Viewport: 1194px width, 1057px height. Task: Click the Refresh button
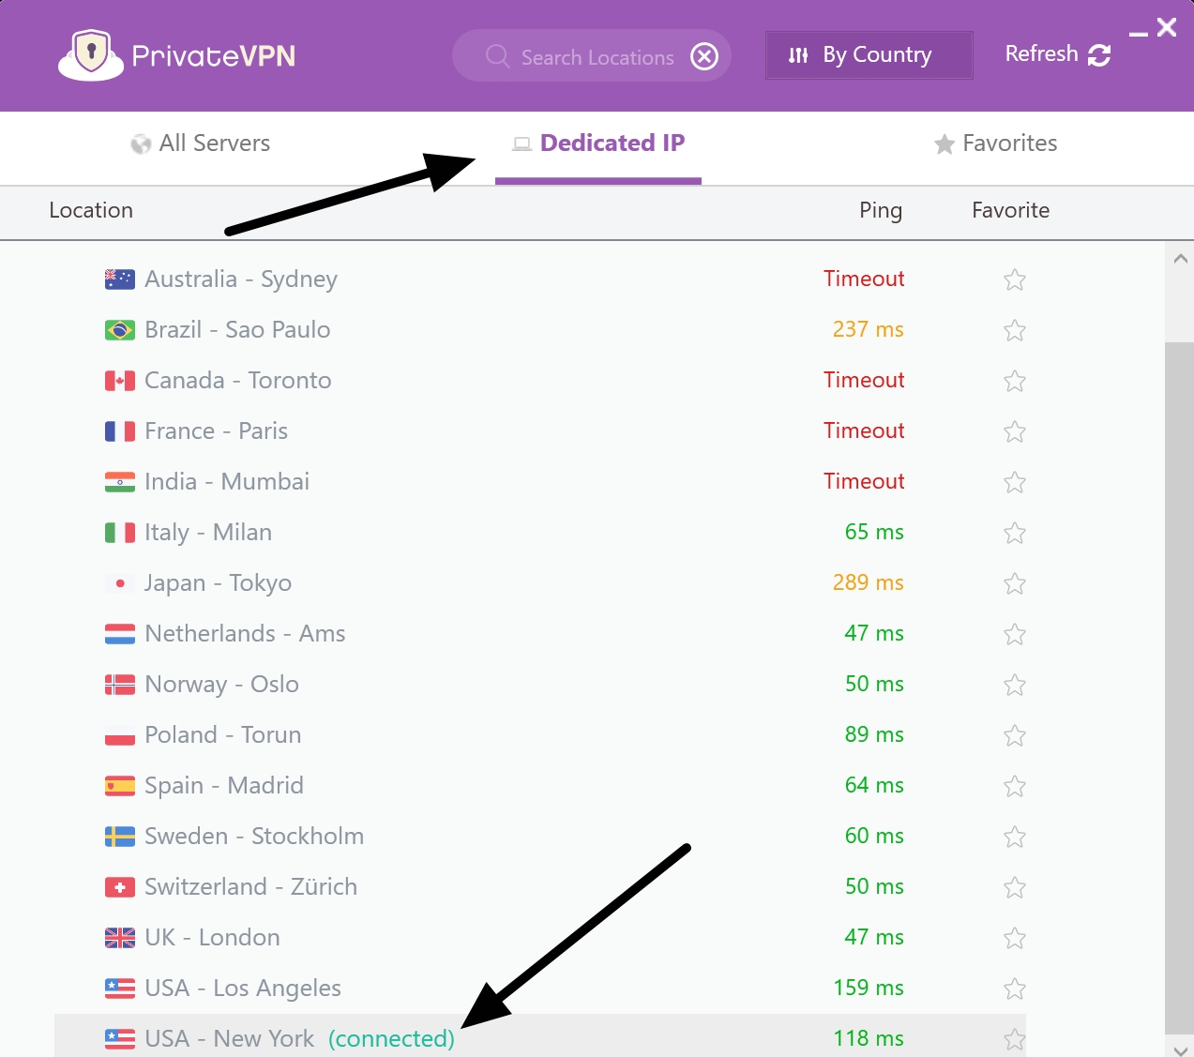point(1041,54)
